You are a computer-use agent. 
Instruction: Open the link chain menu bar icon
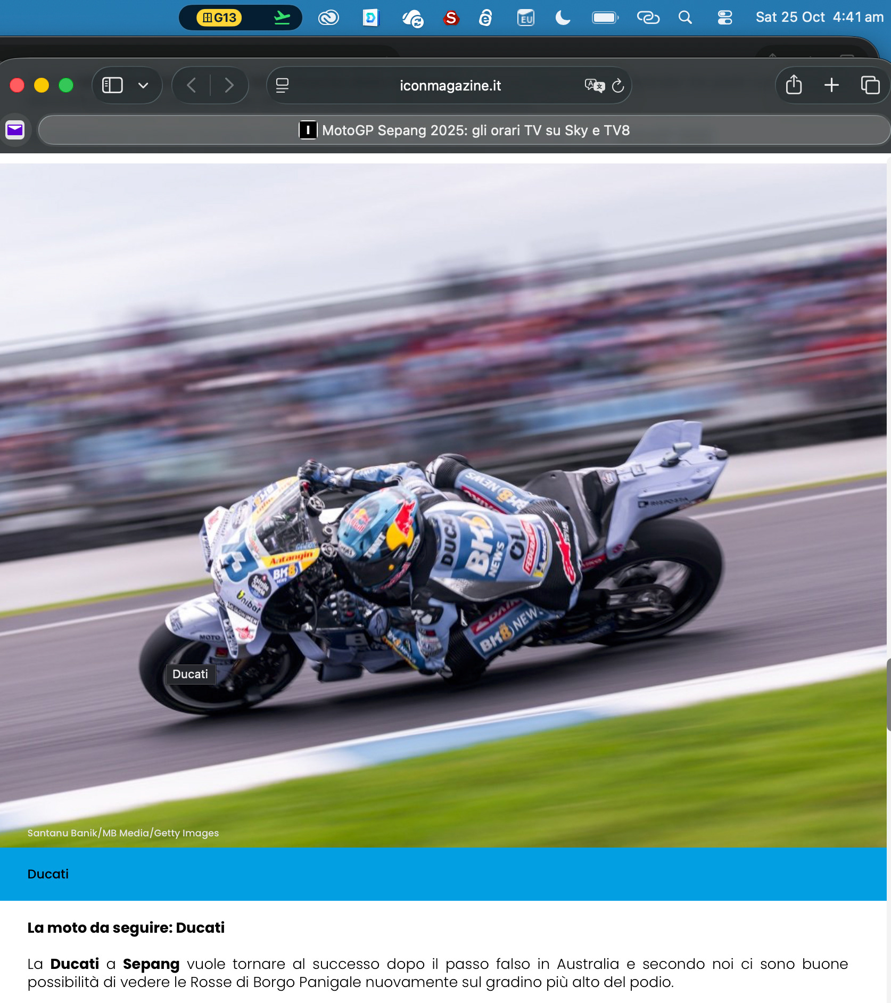click(x=648, y=18)
